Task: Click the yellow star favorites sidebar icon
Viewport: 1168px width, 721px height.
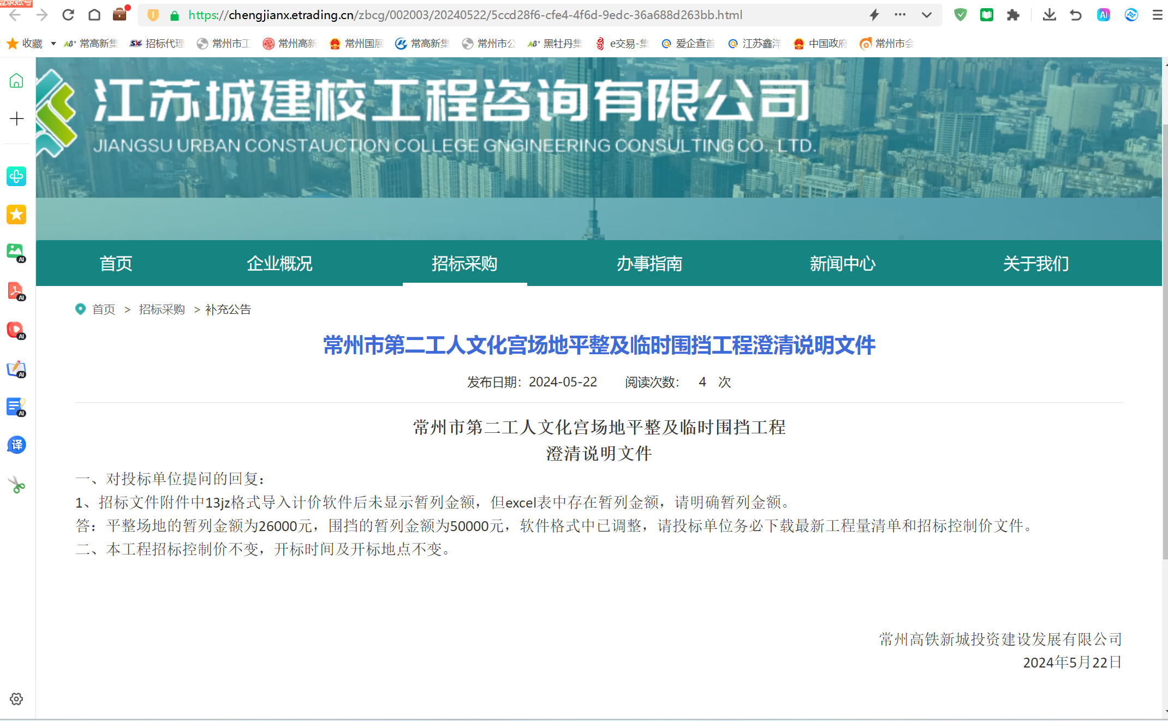Action: 16,214
